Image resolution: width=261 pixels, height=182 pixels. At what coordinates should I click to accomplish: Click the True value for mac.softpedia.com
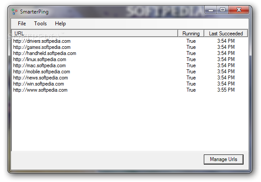191,65
